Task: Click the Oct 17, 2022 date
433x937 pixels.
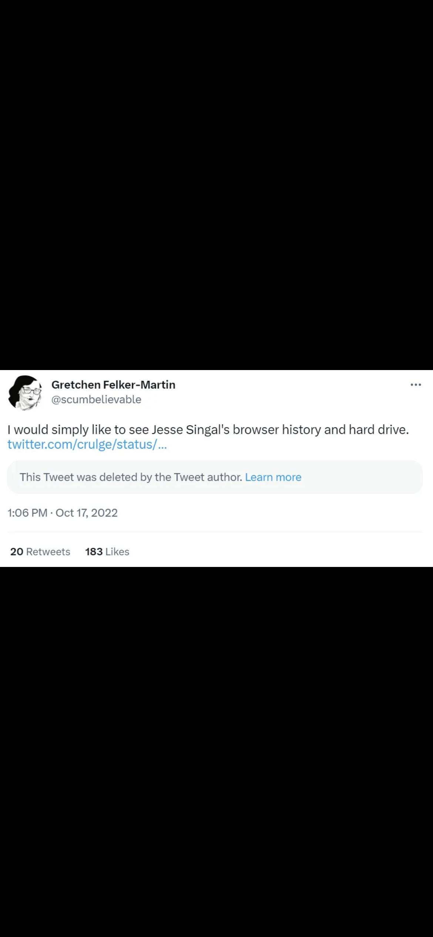Action: coord(87,513)
